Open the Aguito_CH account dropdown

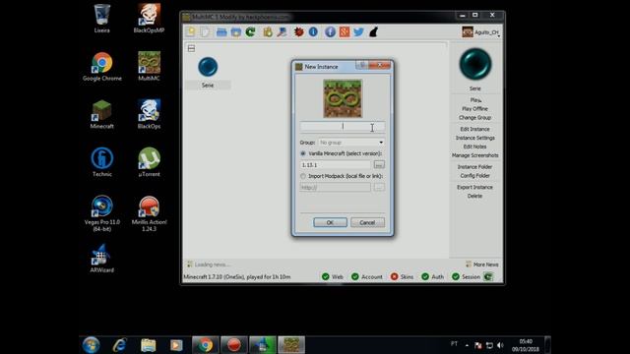[481, 32]
